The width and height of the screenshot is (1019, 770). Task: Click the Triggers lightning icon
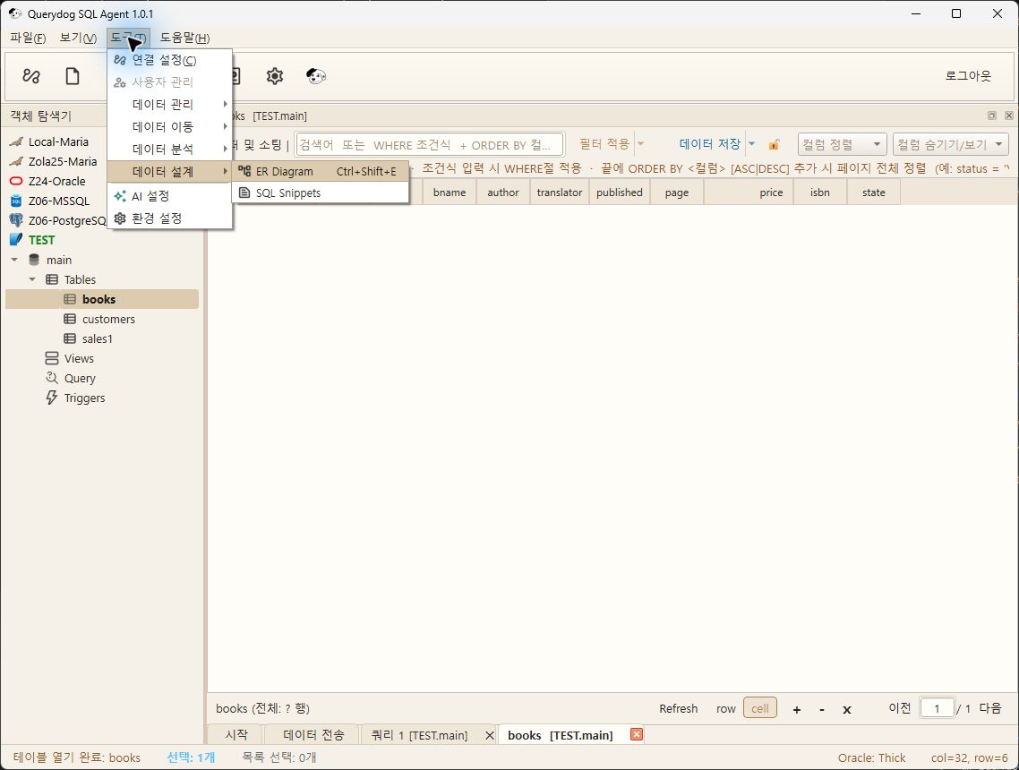[x=51, y=398]
